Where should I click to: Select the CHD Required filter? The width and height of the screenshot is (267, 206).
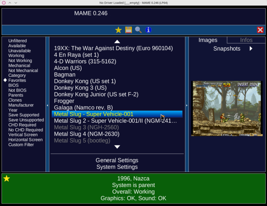tap(22, 125)
